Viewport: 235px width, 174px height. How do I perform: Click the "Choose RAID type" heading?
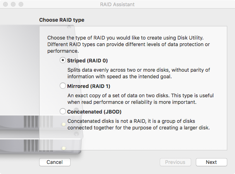point(62,20)
